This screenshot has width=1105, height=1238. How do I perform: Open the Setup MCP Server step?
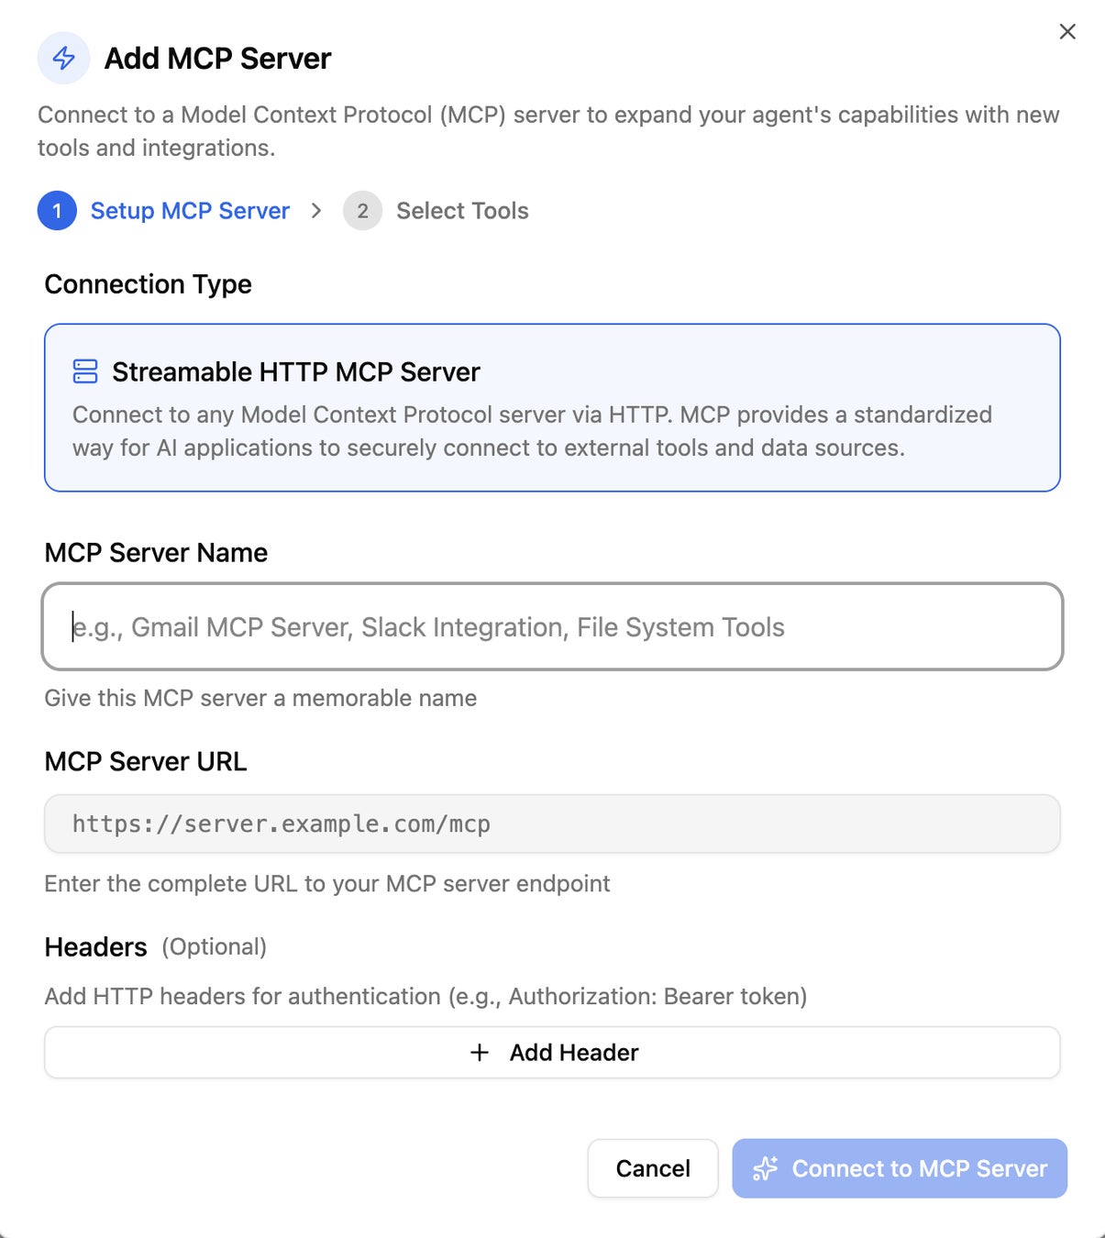click(190, 211)
